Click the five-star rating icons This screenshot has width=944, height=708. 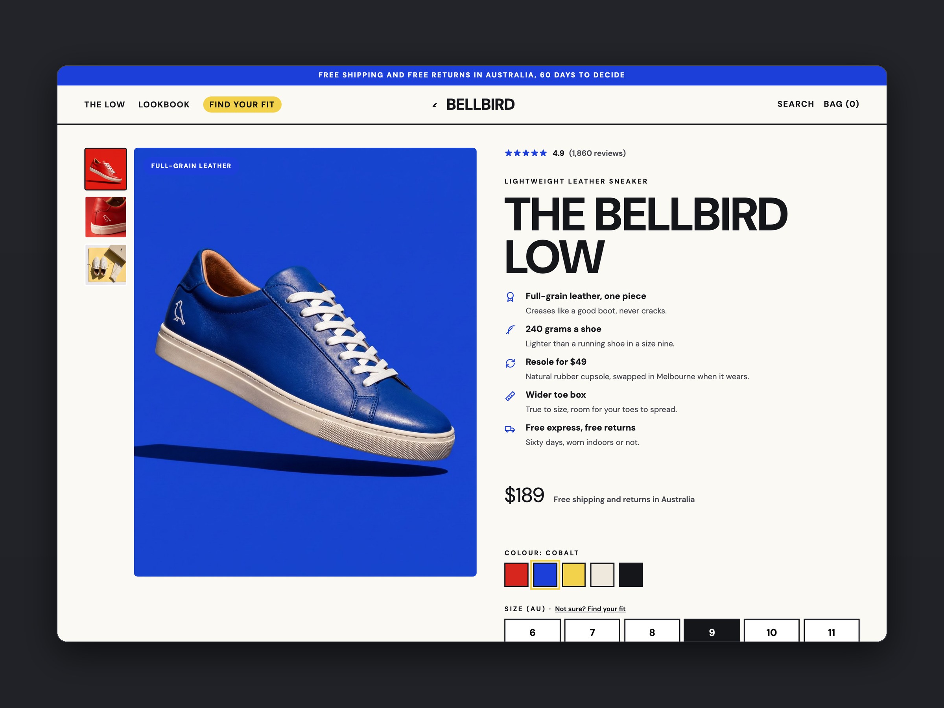525,153
